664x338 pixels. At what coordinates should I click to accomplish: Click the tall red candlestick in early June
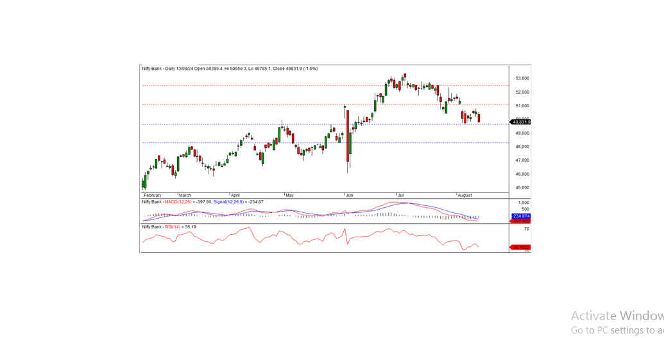click(x=348, y=136)
